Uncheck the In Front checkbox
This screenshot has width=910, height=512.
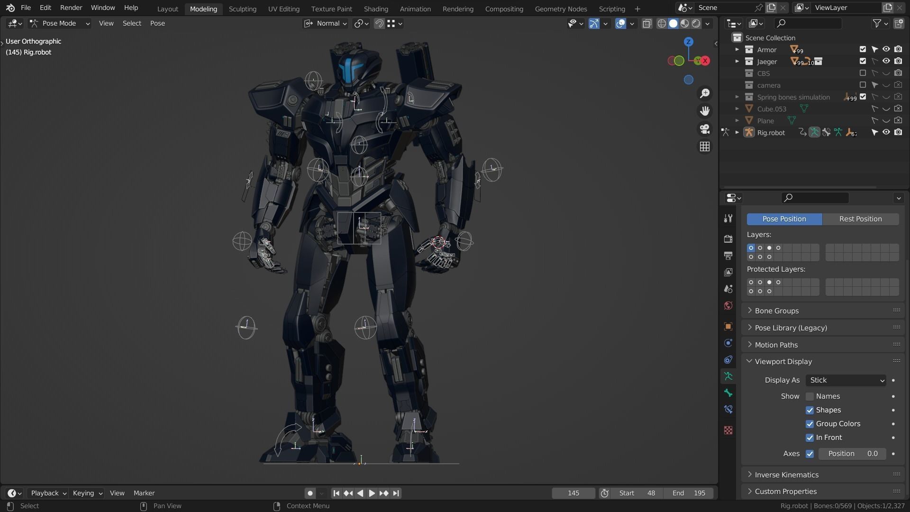click(810, 438)
